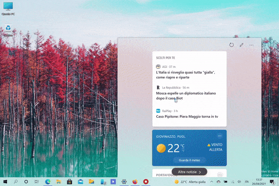Switch temperature unit to °F
This screenshot has height=186, width=279.
point(183,151)
